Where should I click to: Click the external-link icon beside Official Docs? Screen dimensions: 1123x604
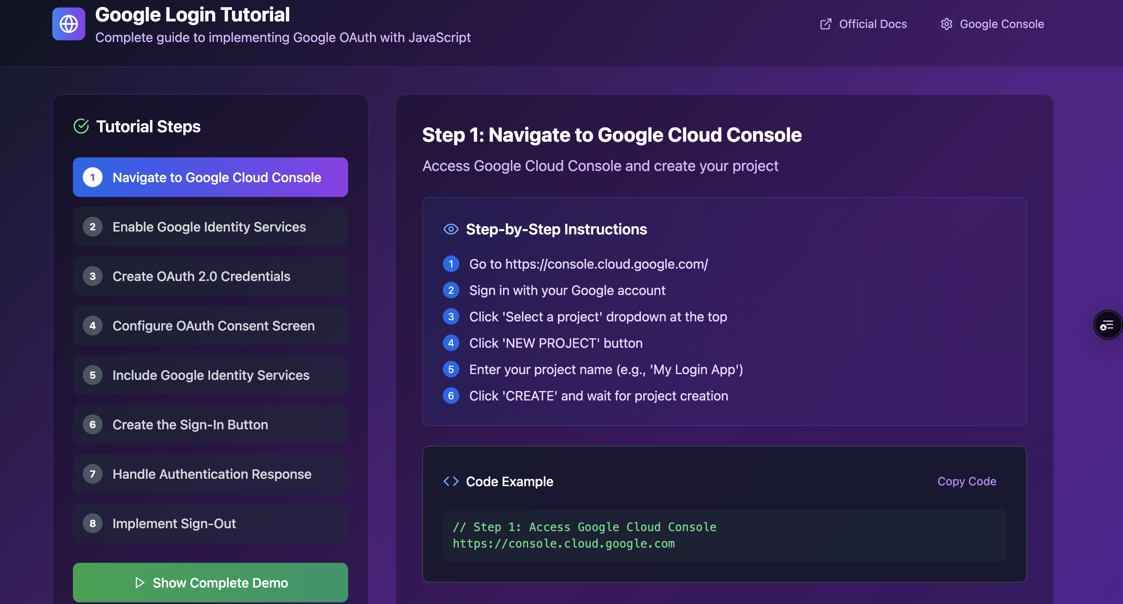click(x=825, y=24)
